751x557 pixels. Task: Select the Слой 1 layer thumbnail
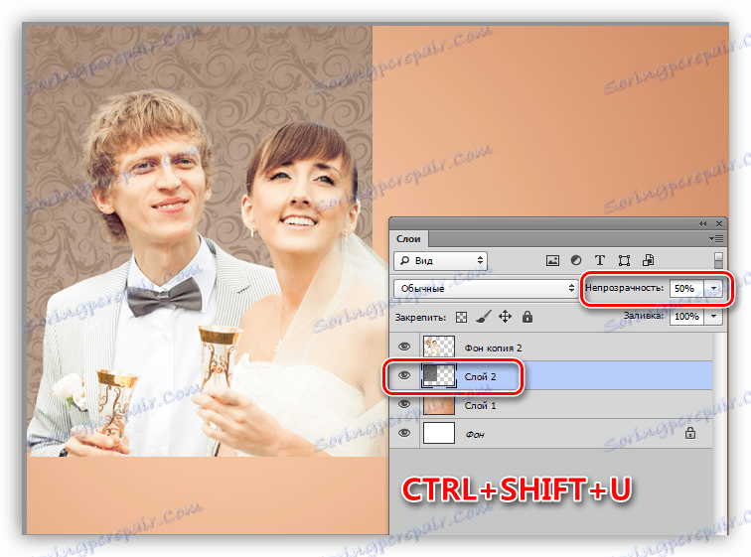coord(439,405)
